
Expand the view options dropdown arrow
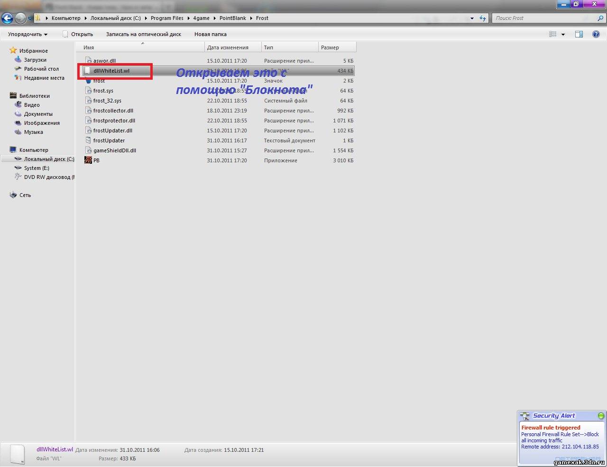click(563, 34)
